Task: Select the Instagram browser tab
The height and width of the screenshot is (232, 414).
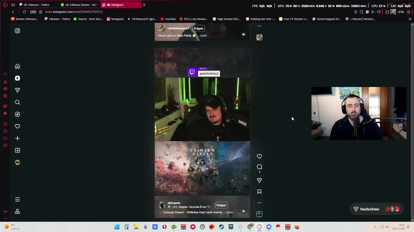Action: point(121,5)
